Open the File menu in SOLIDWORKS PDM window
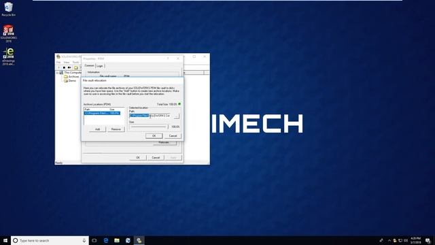This screenshot has height=245, width=435. pyautogui.click(x=58, y=62)
